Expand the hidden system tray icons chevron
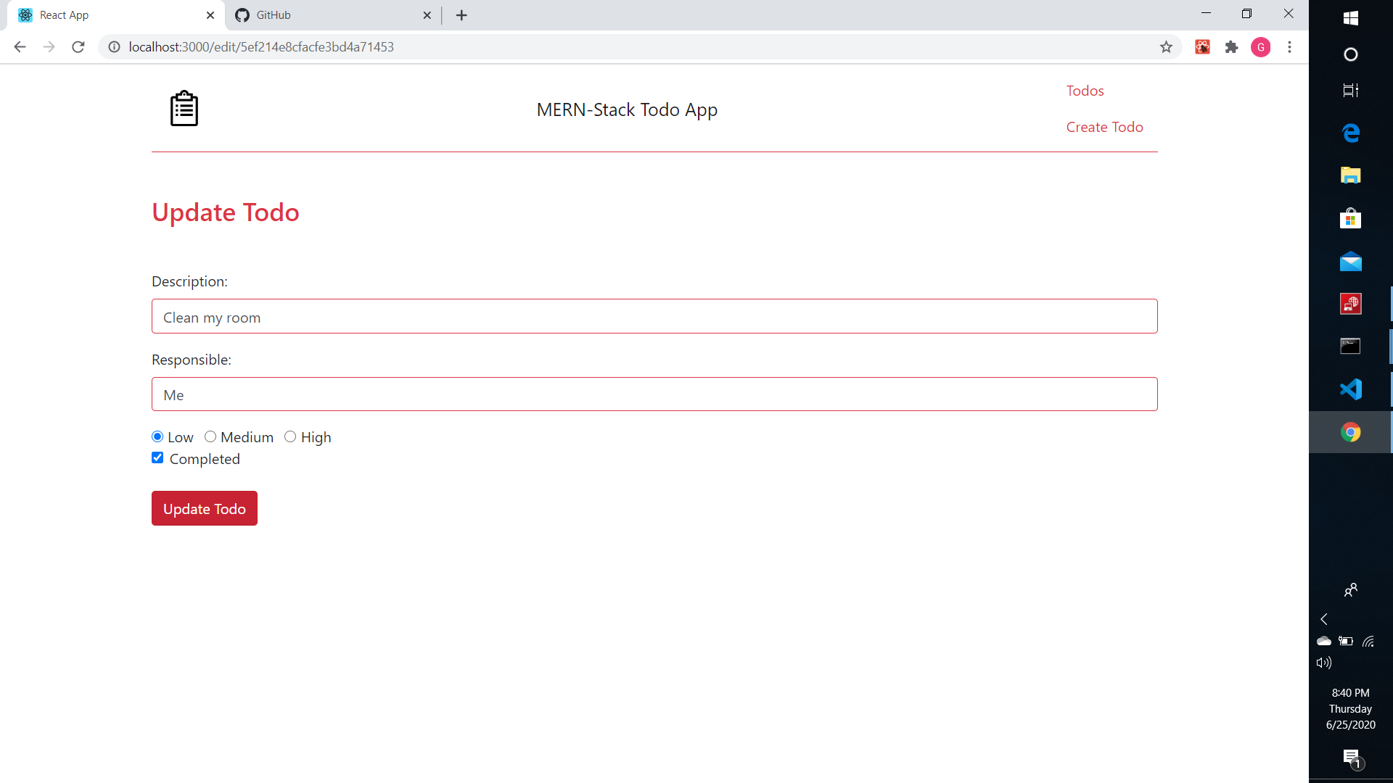The image size is (1393, 783). (1324, 619)
